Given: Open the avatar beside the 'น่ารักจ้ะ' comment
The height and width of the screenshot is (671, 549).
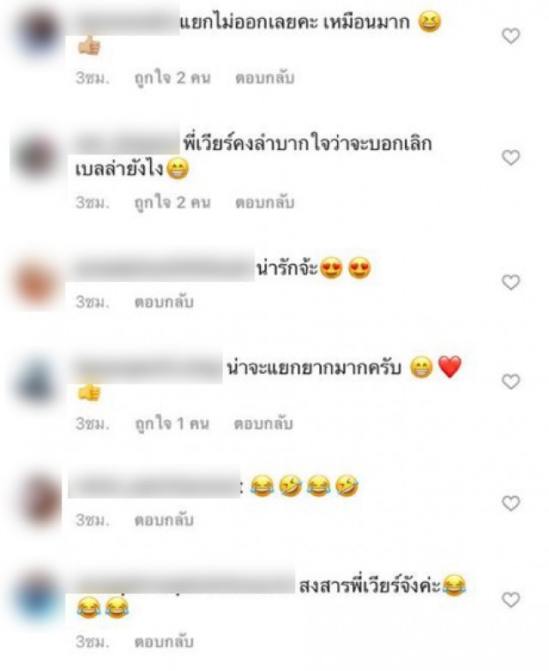Looking at the screenshot, I should [36, 283].
